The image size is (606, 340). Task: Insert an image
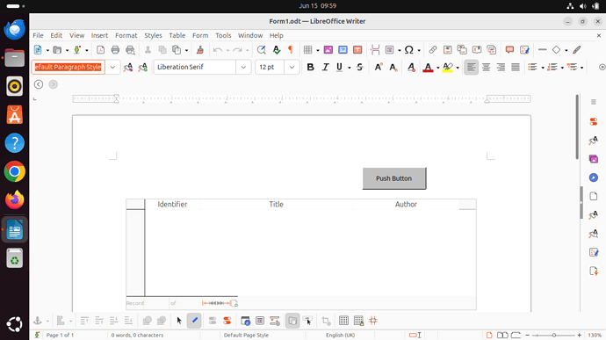coord(328,50)
